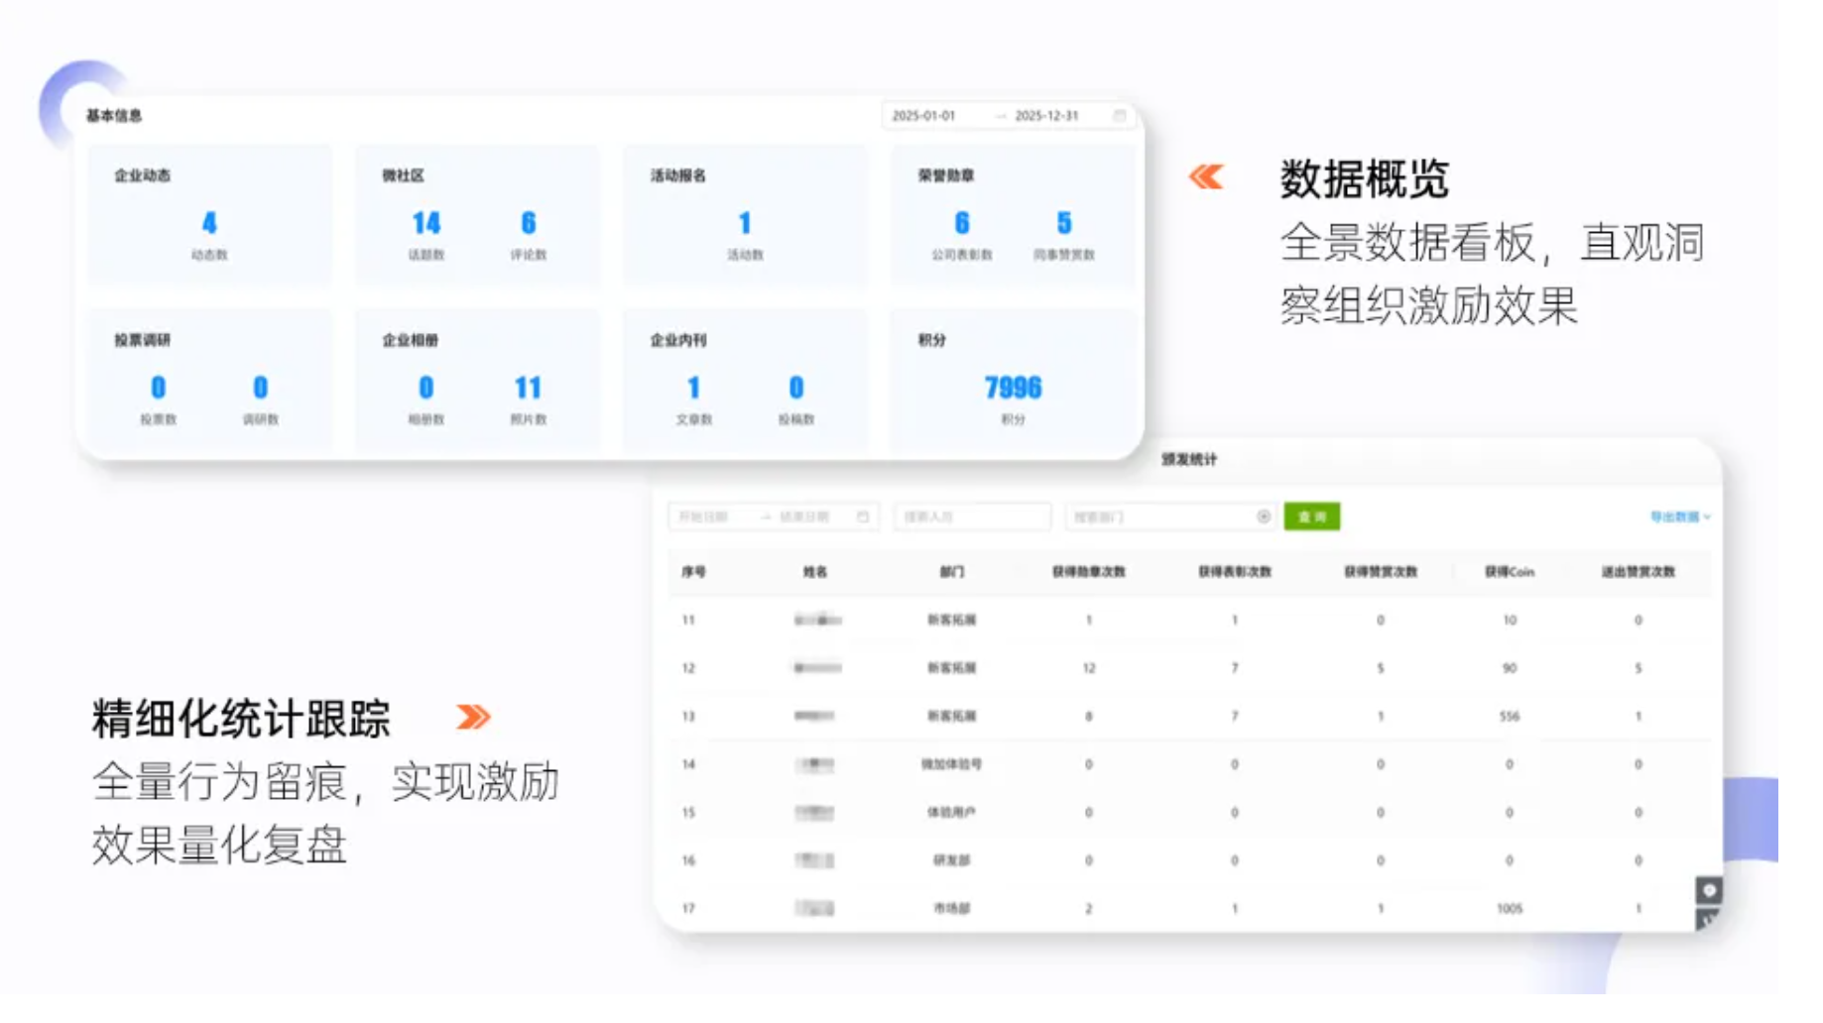Click the 2025-12-31 end date field

point(1046,116)
